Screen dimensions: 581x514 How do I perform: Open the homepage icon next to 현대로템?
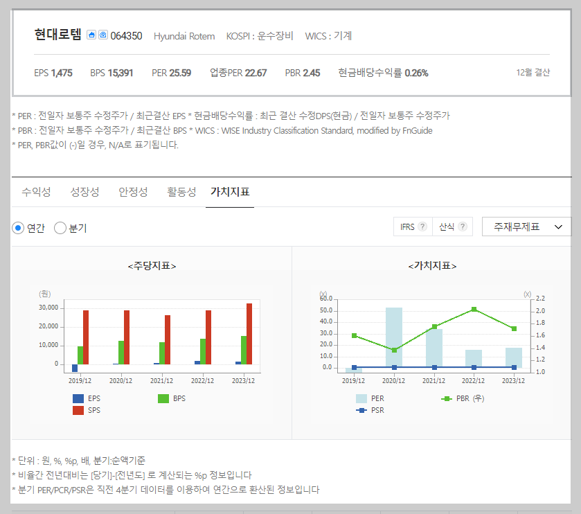[x=91, y=35]
